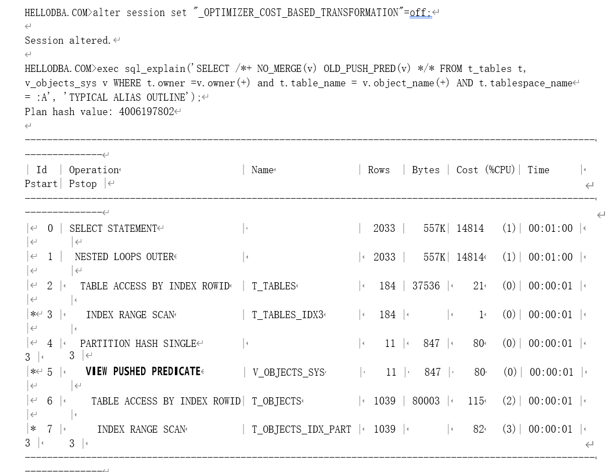The width and height of the screenshot is (616, 472).
Task: Click the "Time" column header
Action: [538, 170]
